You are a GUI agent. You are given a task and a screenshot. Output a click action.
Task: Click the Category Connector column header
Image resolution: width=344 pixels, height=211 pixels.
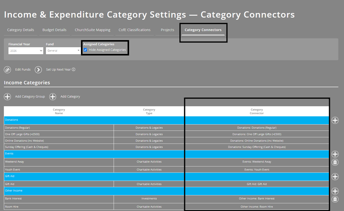[x=257, y=112]
